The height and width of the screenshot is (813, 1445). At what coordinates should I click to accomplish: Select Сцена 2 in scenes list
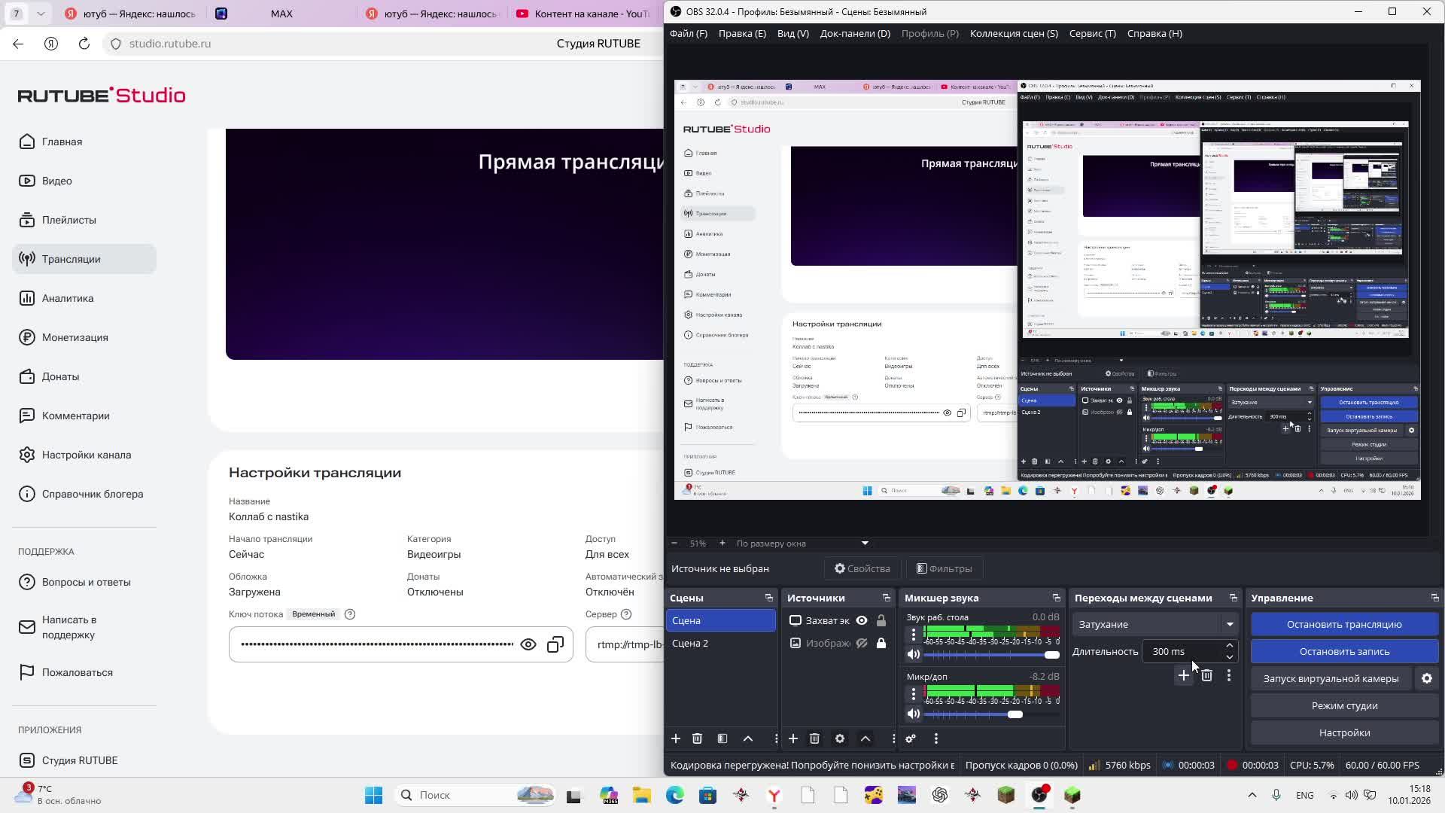(x=690, y=643)
